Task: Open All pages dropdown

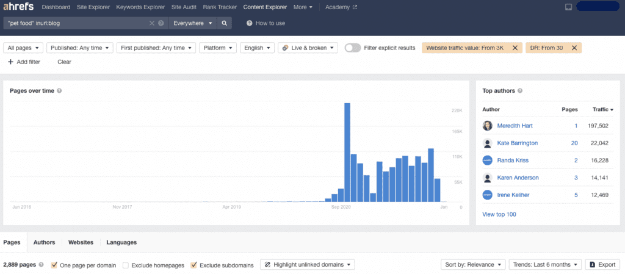Action: (23, 48)
